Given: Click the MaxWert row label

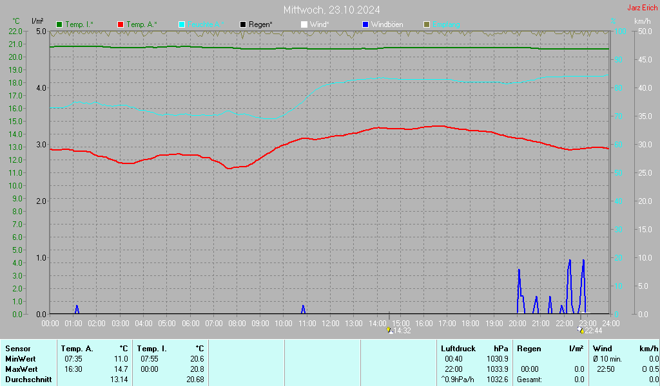Looking at the screenshot, I should [20, 369].
